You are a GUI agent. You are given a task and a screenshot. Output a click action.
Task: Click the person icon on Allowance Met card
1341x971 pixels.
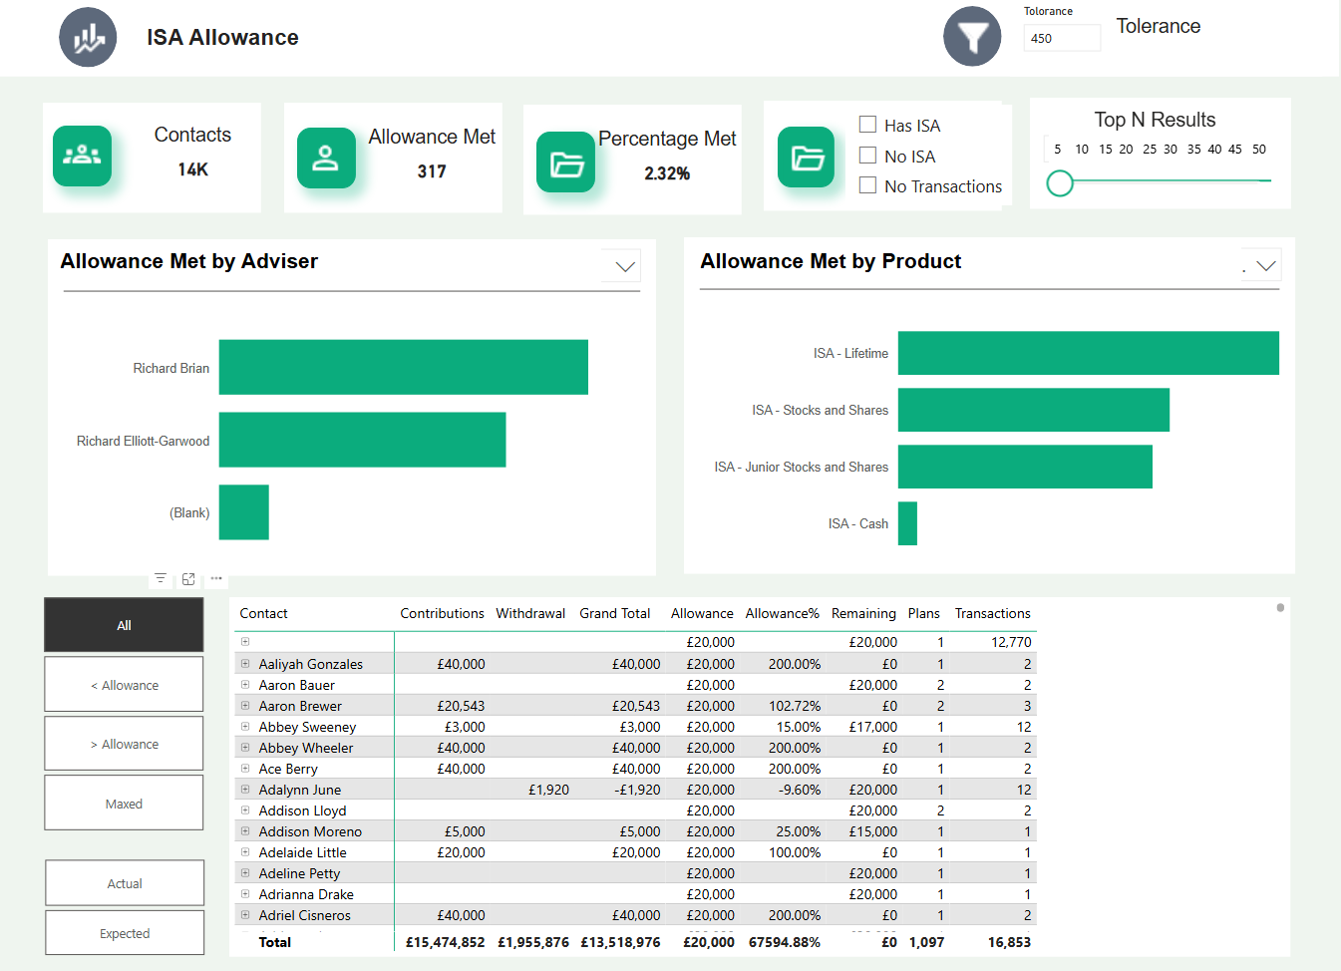(x=326, y=158)
